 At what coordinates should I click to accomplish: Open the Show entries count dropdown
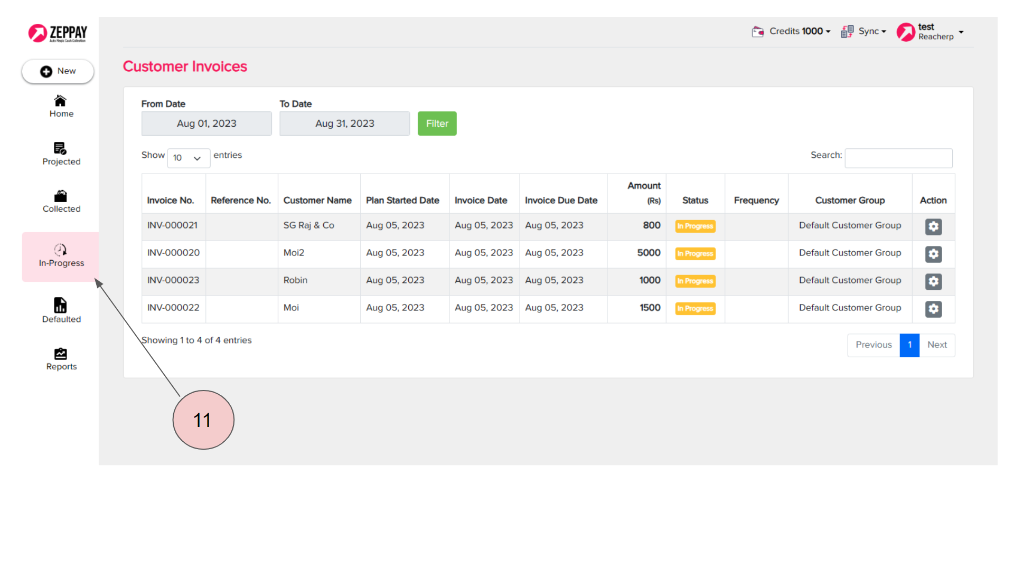point(188,158)
